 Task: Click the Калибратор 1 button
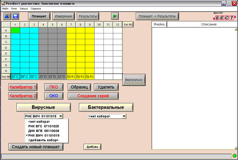pyautogui.click(x=23, y=87)
